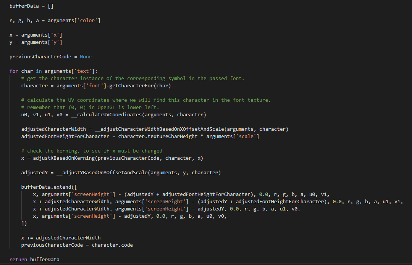
Task: Click the u0, v1, u1, v0 assignment targets
Action: [42, 115]
